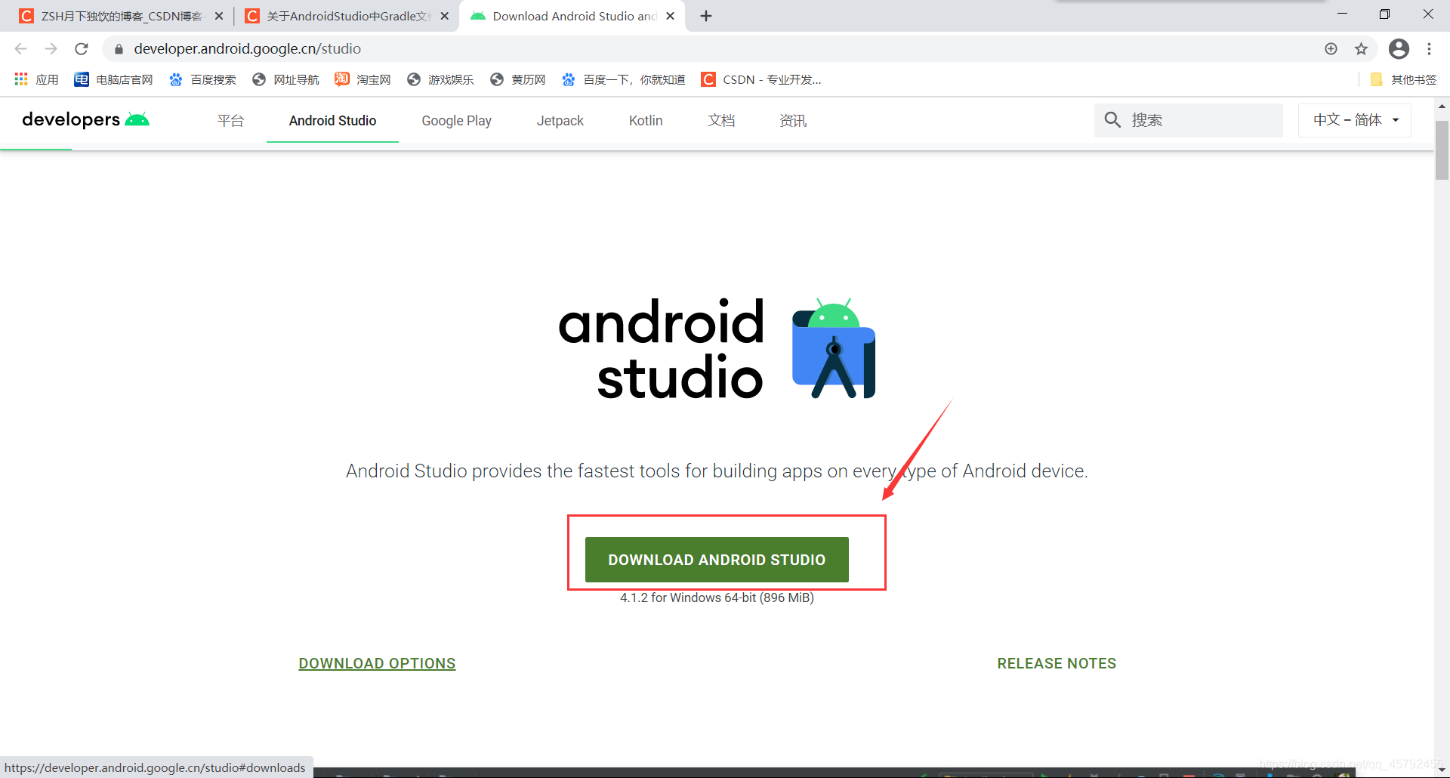Click the address bar URL
The width and height of the screenshot is (1450, 778).
pyautogui.click(x=247, y=49)
